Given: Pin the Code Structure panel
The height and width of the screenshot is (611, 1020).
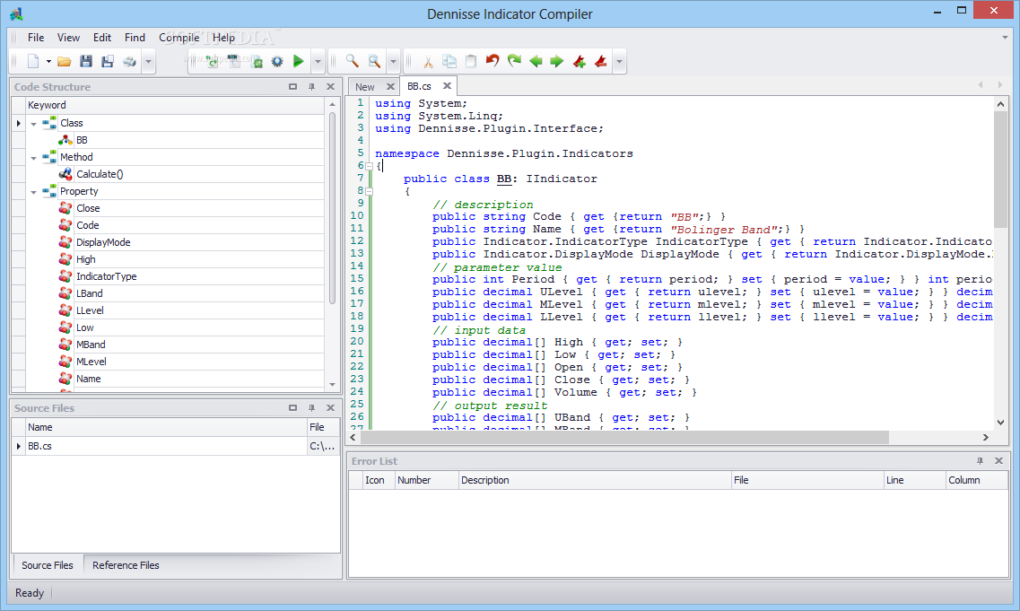Looking at the screenshot, I should pos(311,87).
